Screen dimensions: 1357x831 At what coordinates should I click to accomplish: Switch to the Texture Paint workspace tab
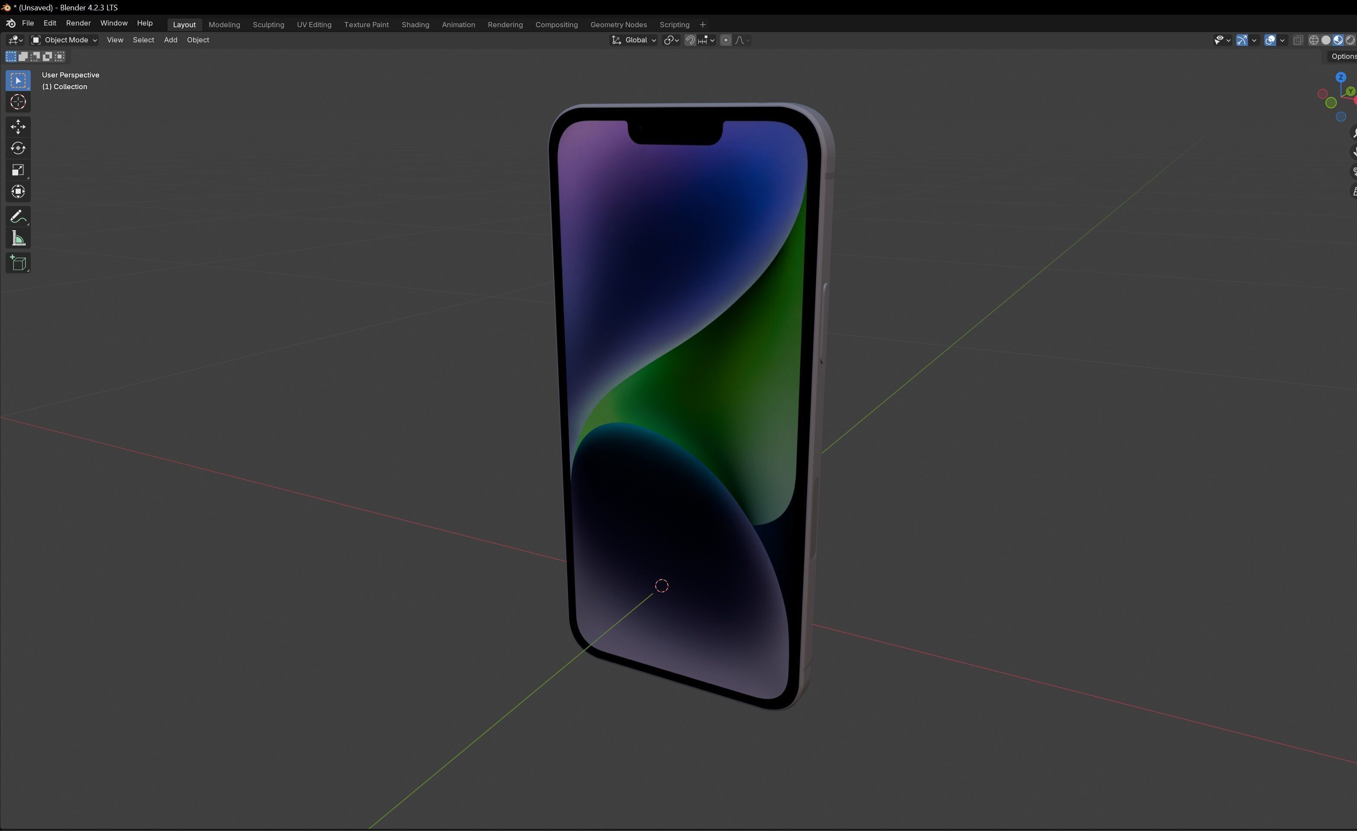tap(366, 25)
